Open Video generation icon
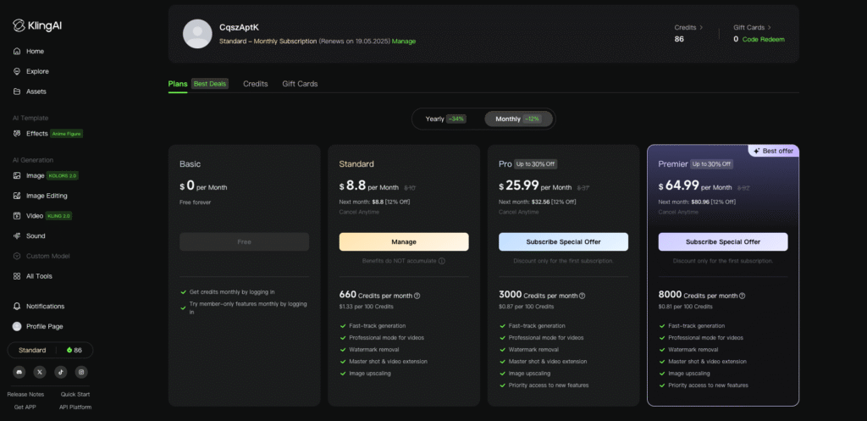 (17, 216)
